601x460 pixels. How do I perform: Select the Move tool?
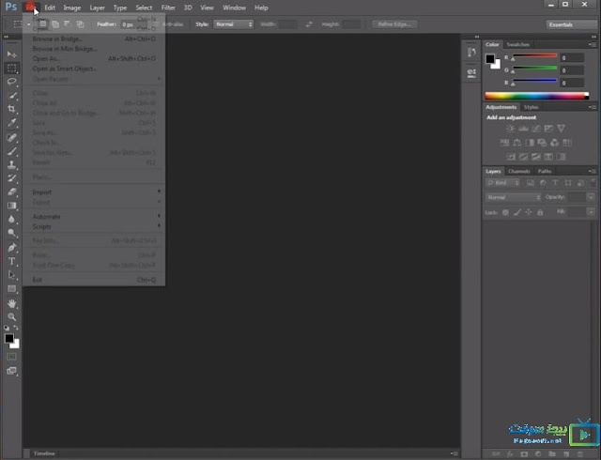click(x=12, y=54)
